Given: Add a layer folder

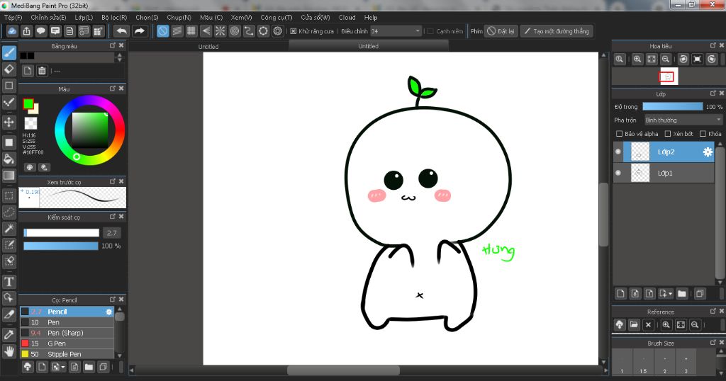Looking at the screenshot, I should (681, 293).
